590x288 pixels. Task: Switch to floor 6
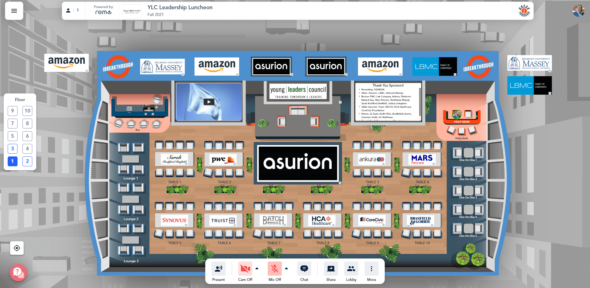(x=27, y=136)
